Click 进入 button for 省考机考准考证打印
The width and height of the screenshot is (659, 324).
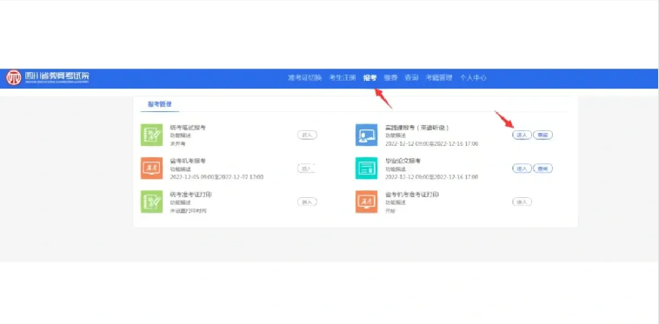(x=522, y=202)
